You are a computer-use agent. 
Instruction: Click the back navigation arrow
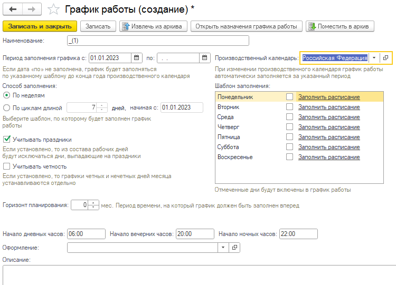pyautogui.click(x=13, y=9)
